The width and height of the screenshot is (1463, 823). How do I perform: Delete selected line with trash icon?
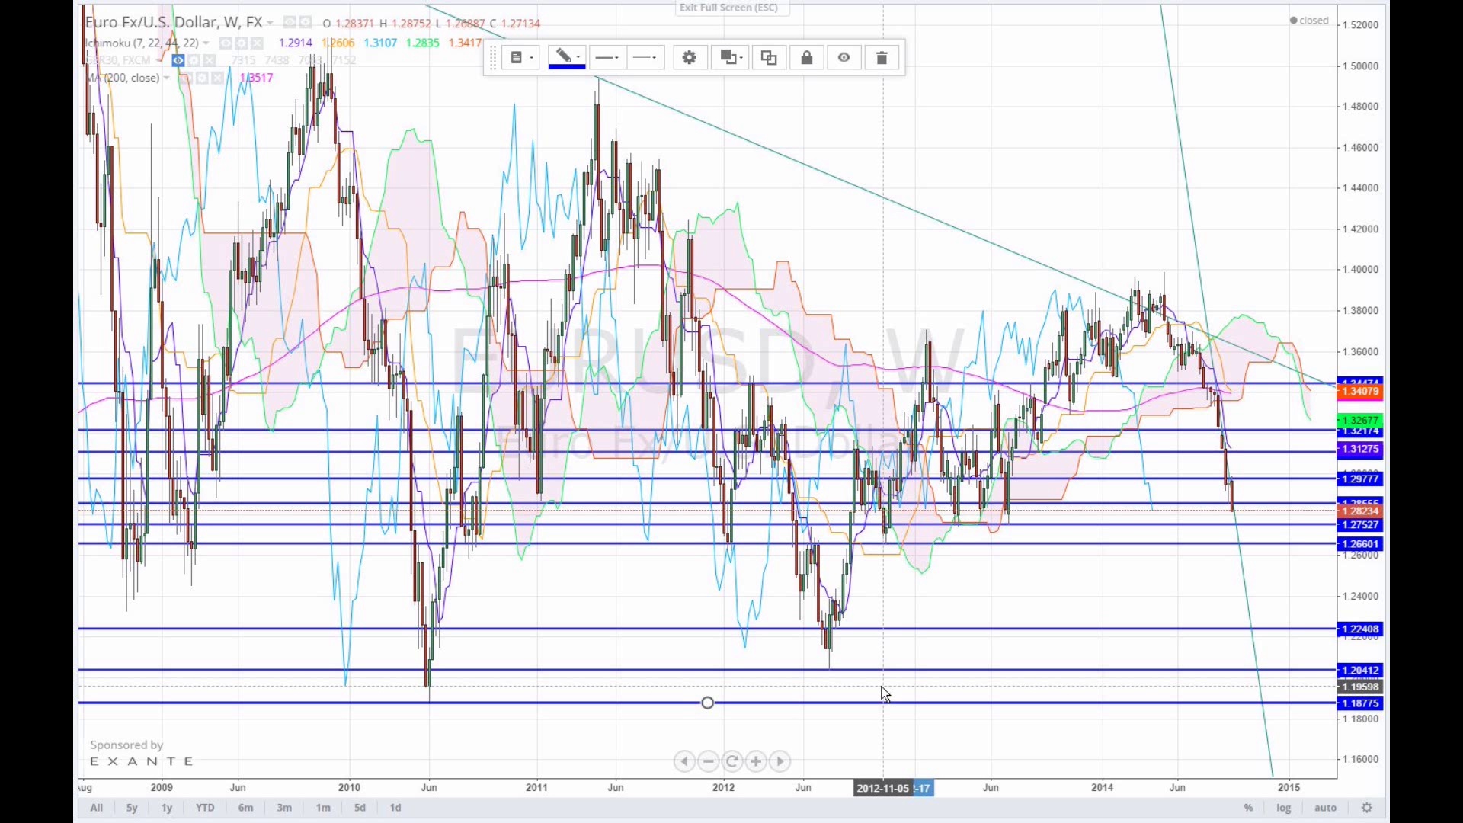tap(882, 58)
